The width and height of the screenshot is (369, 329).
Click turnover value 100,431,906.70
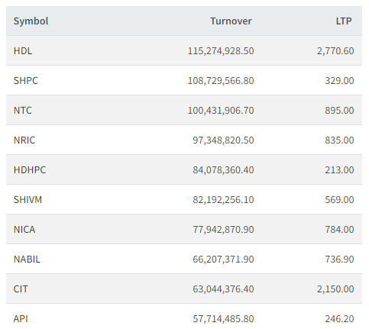221,111
